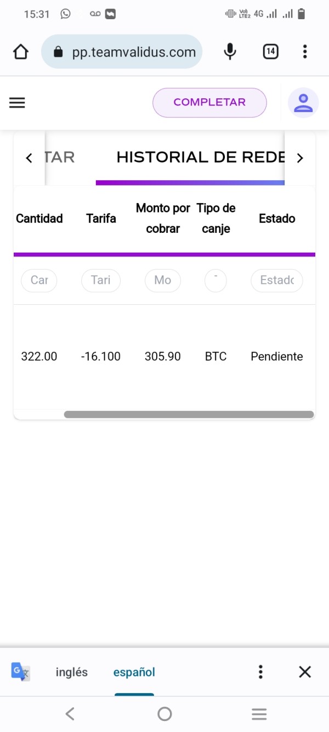The width and height of the screenshot is (329, 732).
Task: Tap the Android back navigation button
Action: click(x=70, y=714)
